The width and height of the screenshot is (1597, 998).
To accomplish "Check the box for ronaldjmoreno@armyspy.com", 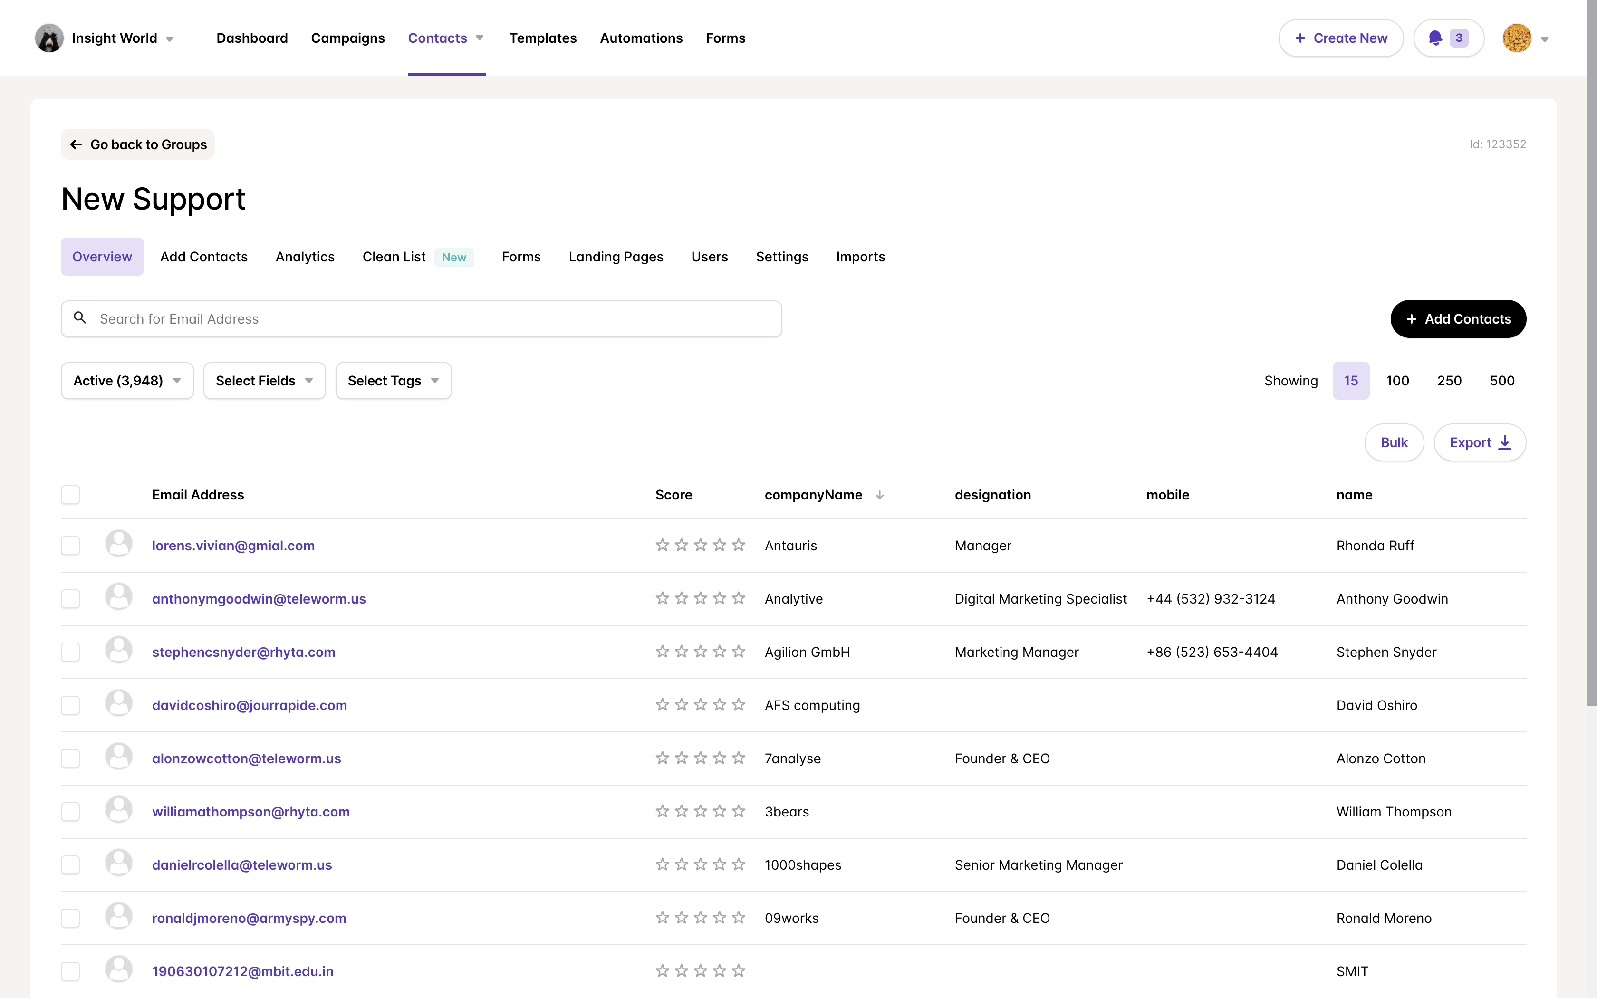I will (71, 918).
